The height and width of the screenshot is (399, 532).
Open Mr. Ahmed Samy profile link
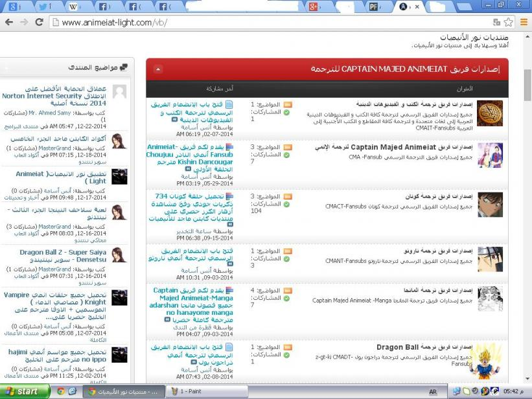pyautogui.click(x=49, y=113)
